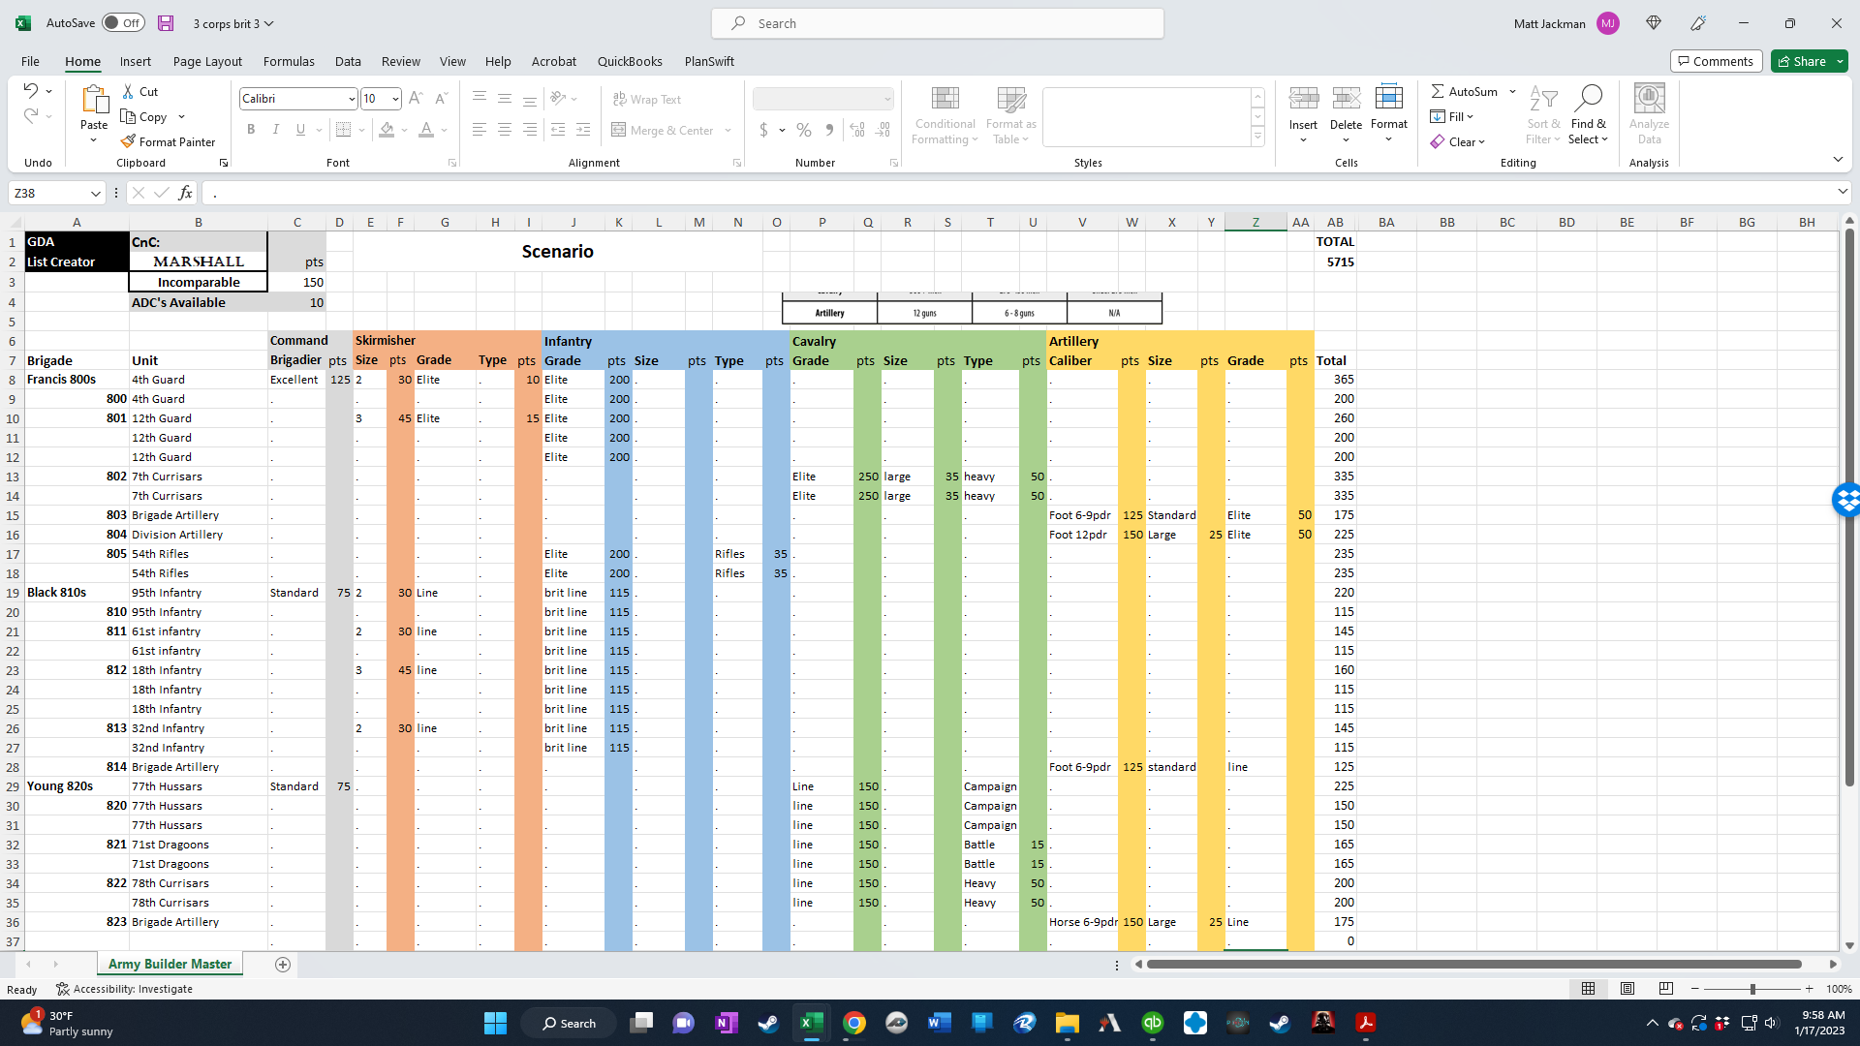Click the Format Painter brush icon
This screenshot has width=1860, height=1046.
point(128,141)
